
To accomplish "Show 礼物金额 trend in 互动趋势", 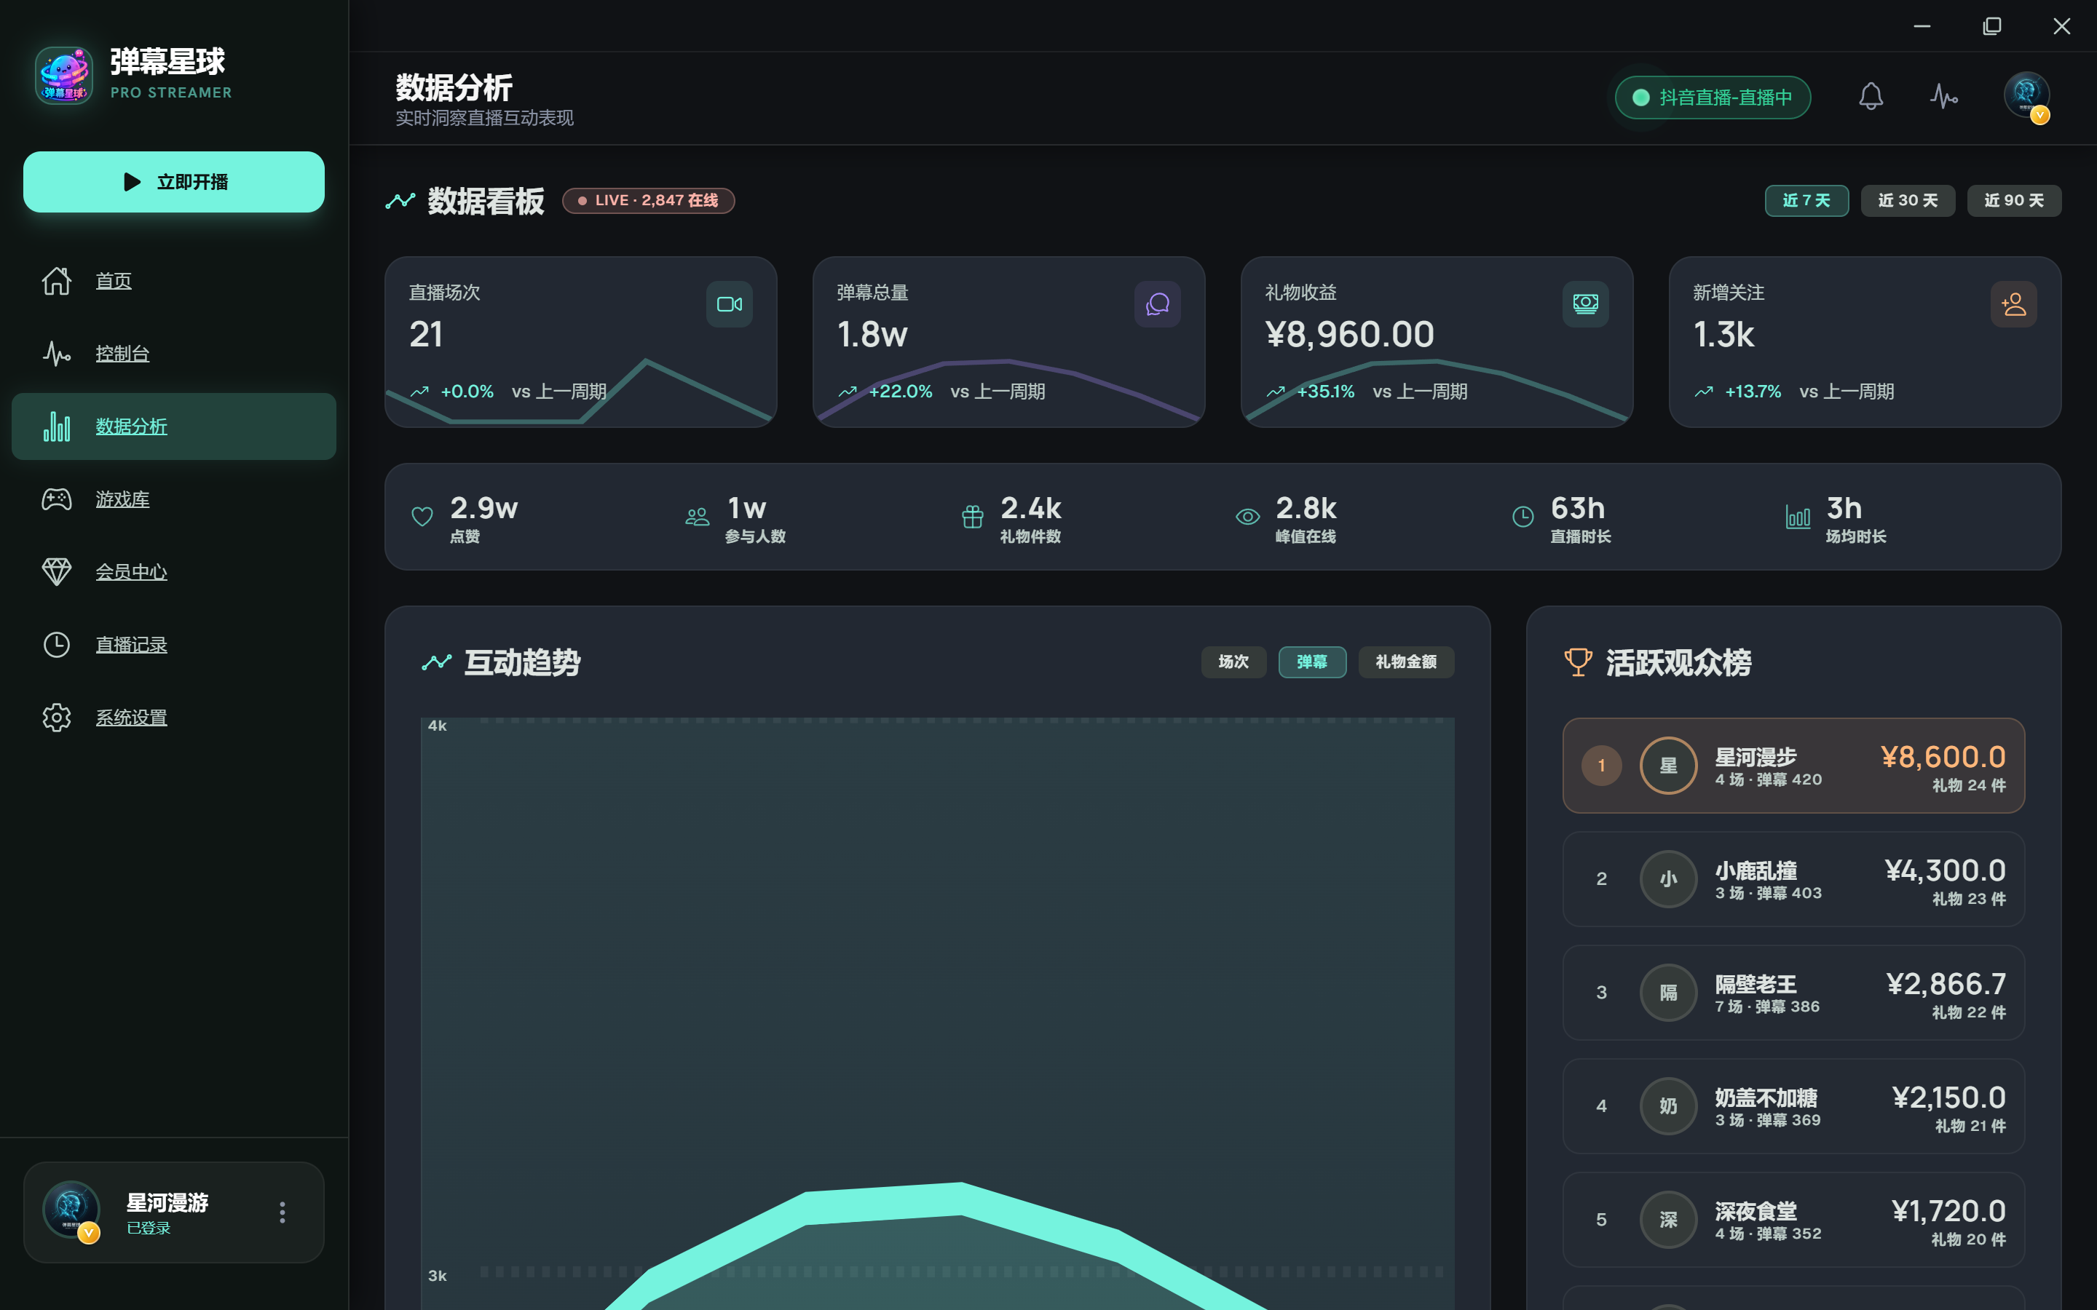I will click(1405, 662).
